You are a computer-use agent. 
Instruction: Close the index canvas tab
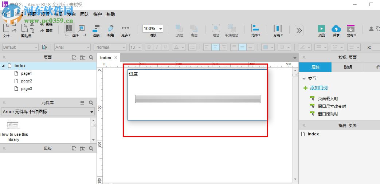point(115,57)
